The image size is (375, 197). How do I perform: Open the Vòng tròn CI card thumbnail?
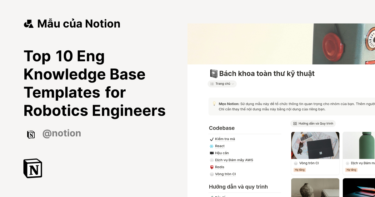(315, 145)
